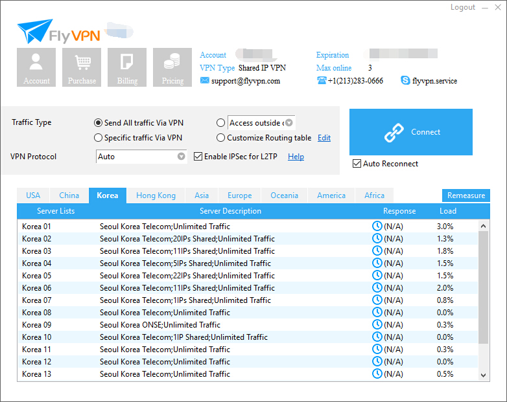Click the clock icon for Korea 07
Image resolution: width=507 pixels, height=402 pixels.
377,300
